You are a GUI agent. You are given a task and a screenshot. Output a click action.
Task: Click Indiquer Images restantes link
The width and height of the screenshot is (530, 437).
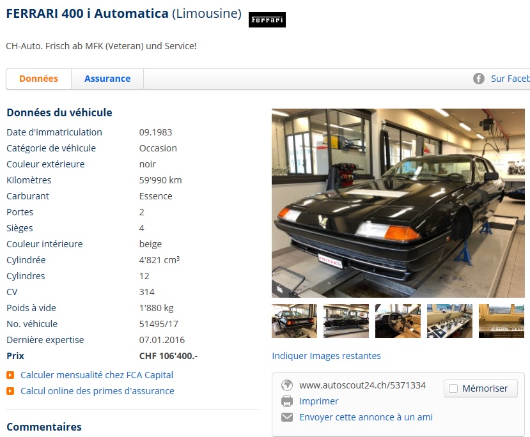pos(326,356)
